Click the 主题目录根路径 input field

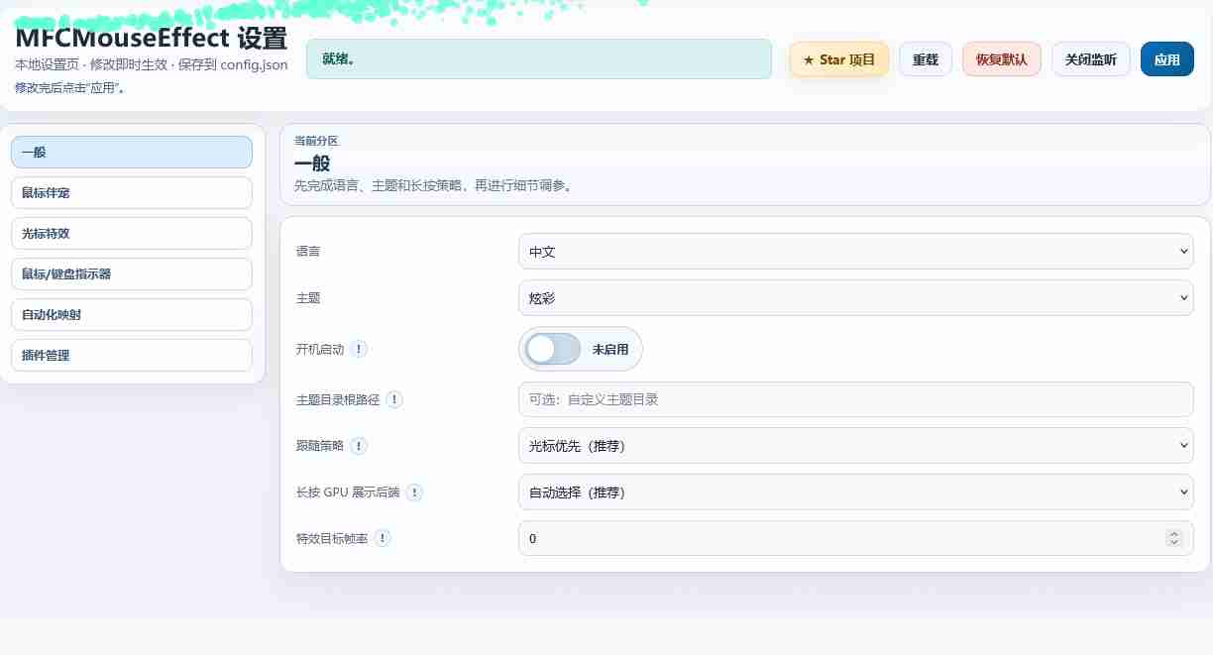[x=855, y=399]
